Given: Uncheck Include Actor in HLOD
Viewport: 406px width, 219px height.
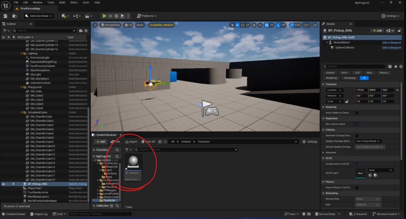Looking at the screenshot, I should 357,164.
